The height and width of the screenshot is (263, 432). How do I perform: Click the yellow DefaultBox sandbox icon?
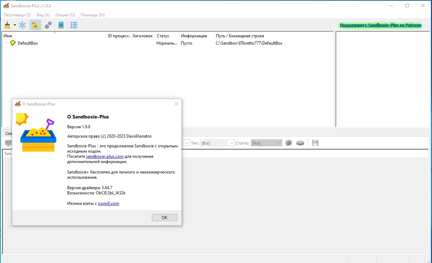pos(13,43)
